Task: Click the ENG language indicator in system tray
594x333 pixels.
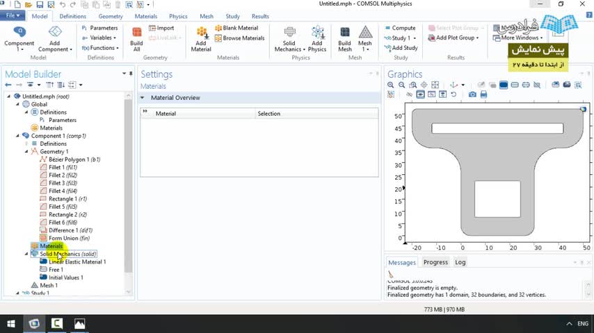Action: [x=583, y=323]
